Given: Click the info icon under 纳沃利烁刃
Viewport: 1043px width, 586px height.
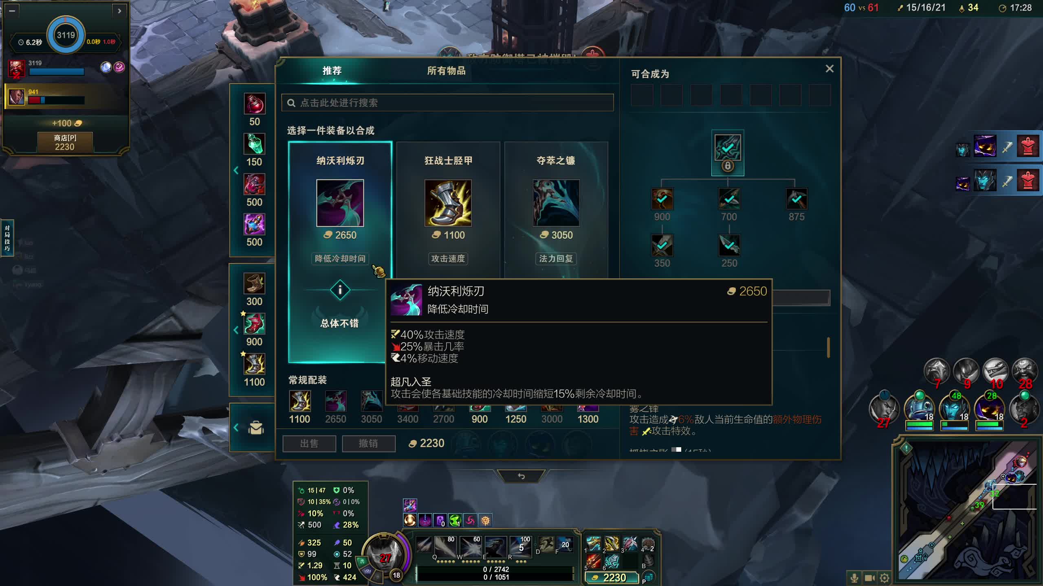Looking at the screenshot, I should (340, 290).
